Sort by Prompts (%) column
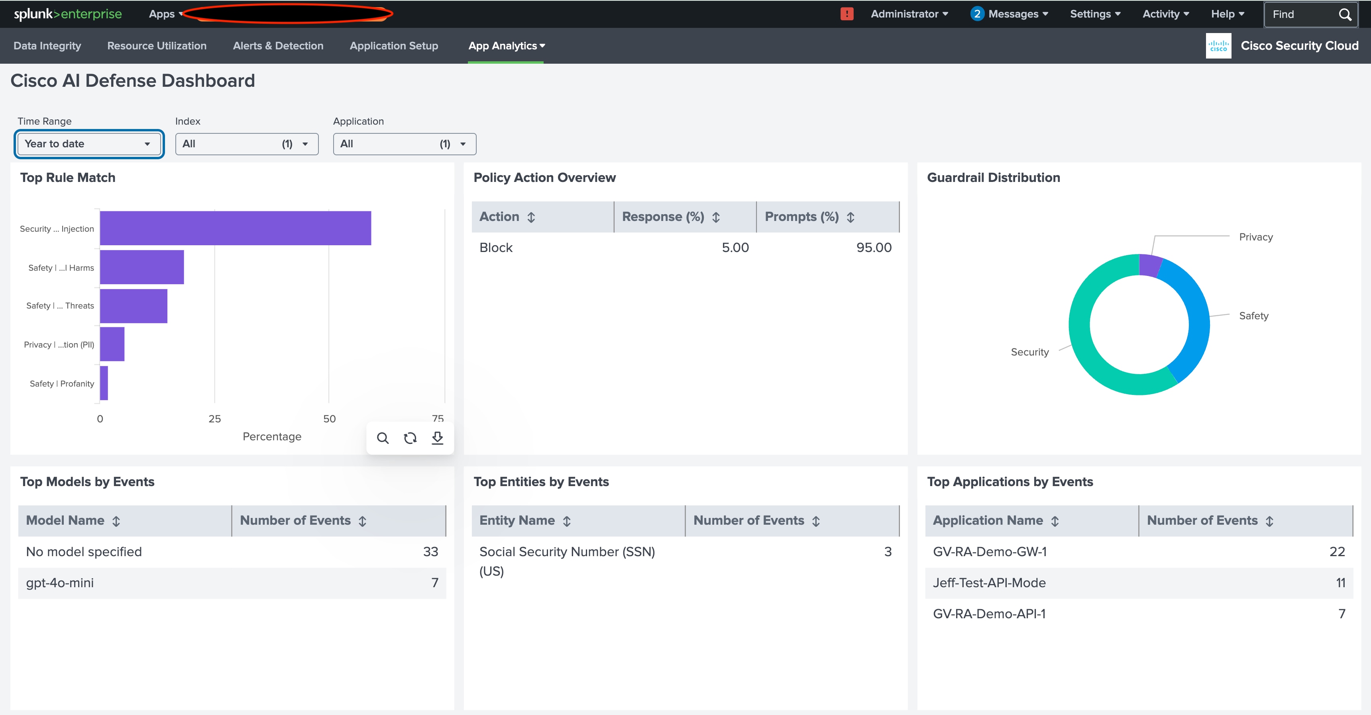1371x715 pixels. pyautogui.click(x=850, y=217)
